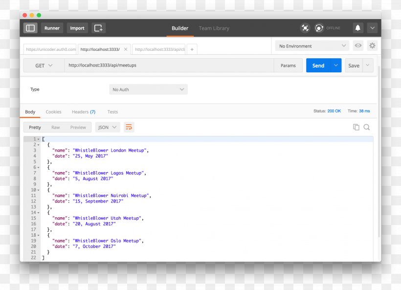Open environment settings with the gear icon
The width and height of the screenshot is (401, 290).
click(x=372, y=45)
